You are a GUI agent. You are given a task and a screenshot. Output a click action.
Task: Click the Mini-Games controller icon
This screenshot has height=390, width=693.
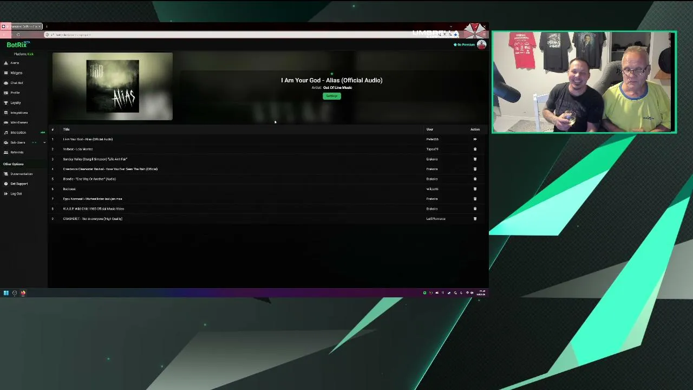pos(6,122)
